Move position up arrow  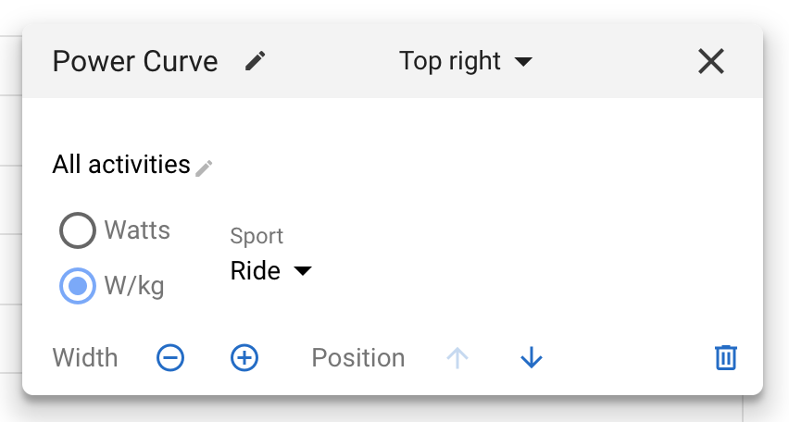(457, 358)
